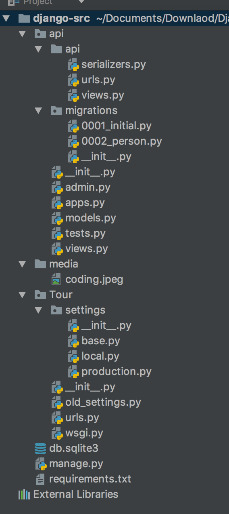
Task: Select the file name coding.jpeg
Action: [x=94, y=279]
